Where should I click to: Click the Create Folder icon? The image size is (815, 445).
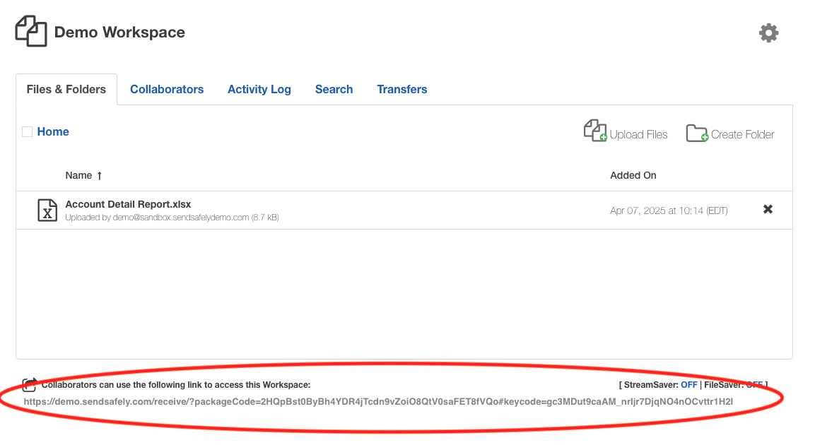697,133
